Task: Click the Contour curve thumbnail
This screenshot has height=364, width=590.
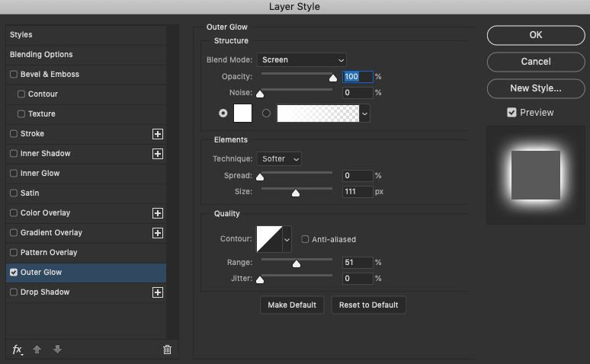Action: 269,239
